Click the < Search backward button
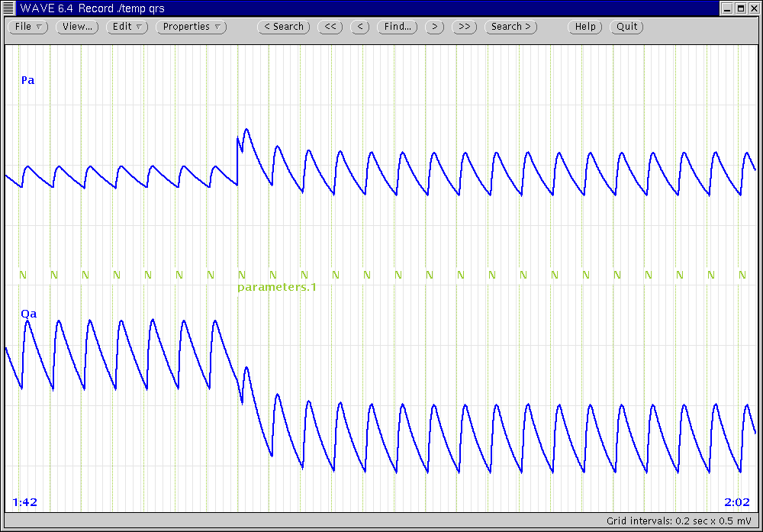This screenshot has height=532, width=763. click(x=283, y=27)
